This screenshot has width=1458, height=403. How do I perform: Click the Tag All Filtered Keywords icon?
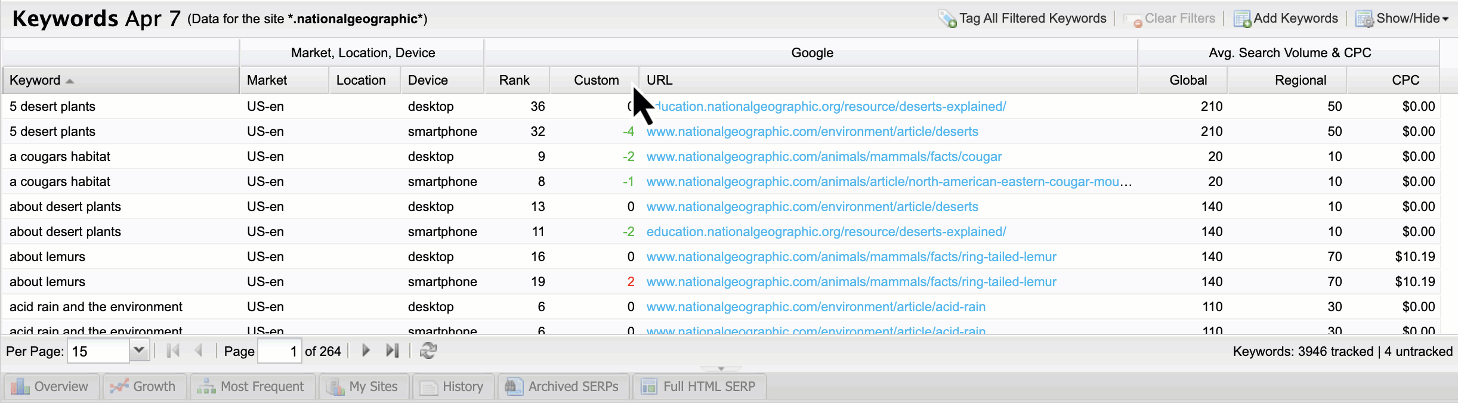coord(947,19)
